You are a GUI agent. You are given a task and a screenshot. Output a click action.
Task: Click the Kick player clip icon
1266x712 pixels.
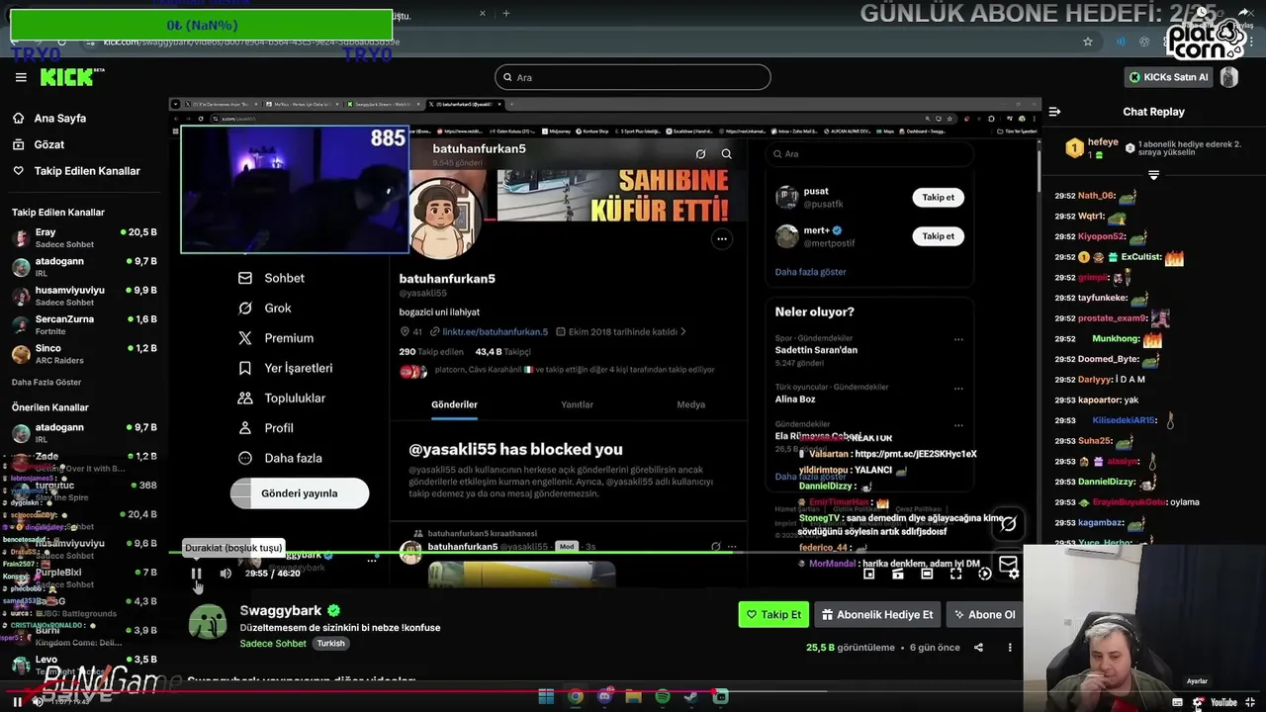tap(898, 574)
